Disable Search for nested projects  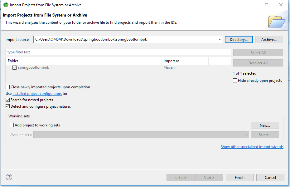(x=7, y=100)
